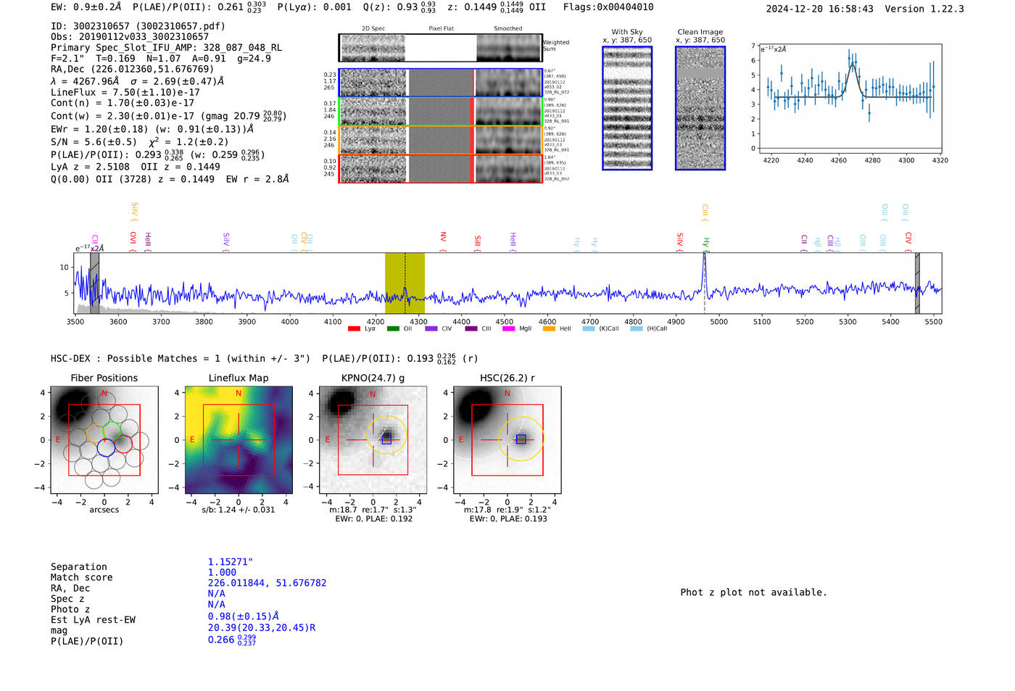
Task: Click the Separation value 1.15271"
Action: click(x=231, y=562)
